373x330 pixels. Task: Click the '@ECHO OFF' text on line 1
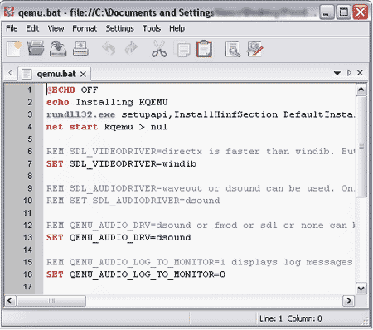72,90
